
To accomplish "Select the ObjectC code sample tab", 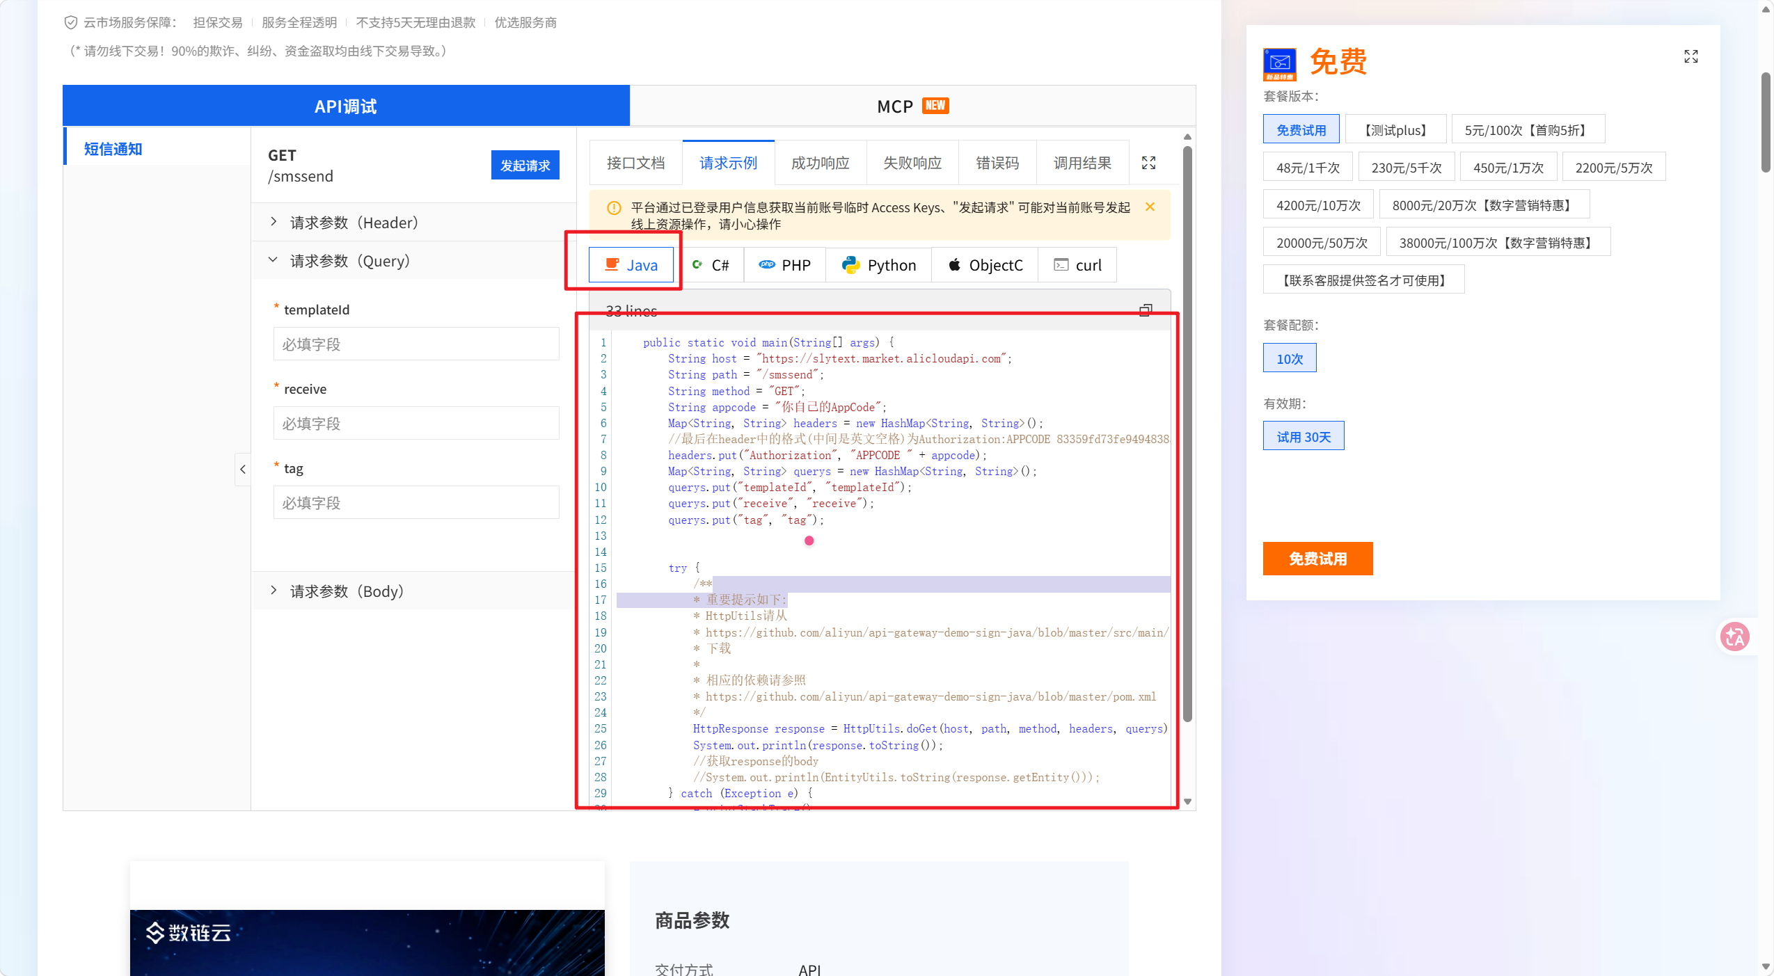I will (x=985, y=265).
